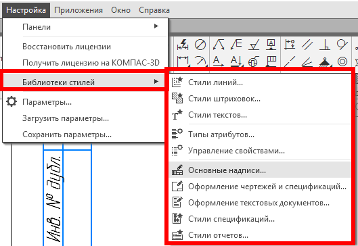Image resolution: width=358 pixels, height=246 pixels.
Task: Select the Diametral dimension tool icon
Action: click(200, 44)
